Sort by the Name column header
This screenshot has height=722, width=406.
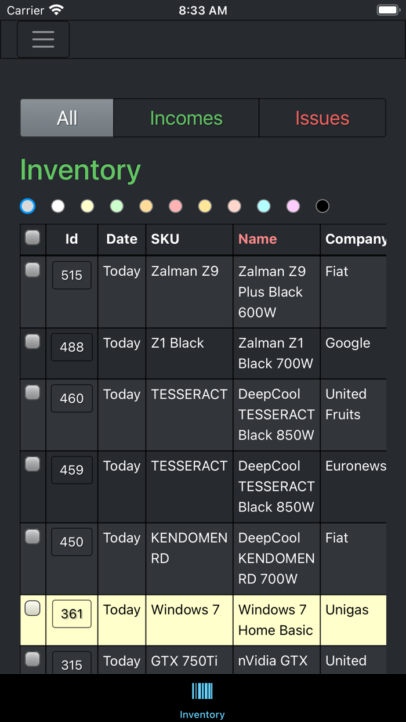[x=258, y=239]
